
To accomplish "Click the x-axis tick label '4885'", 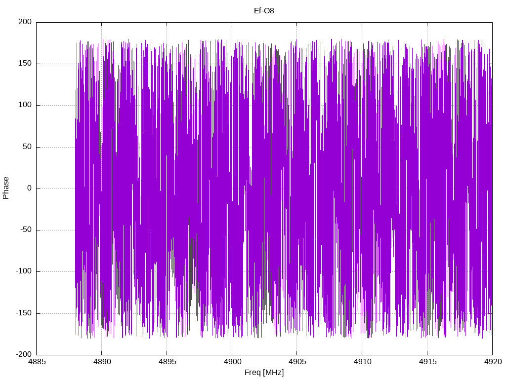I will pos(37,362).
